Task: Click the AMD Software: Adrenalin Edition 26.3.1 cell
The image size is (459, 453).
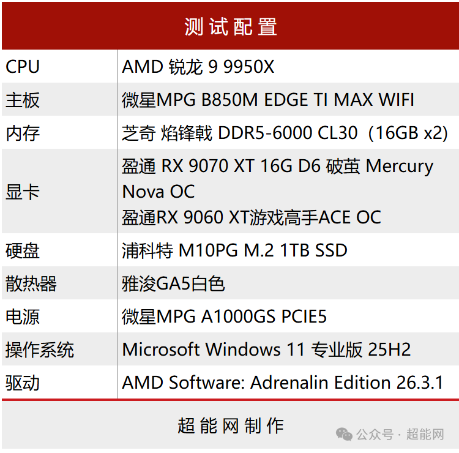Action: click(282, 383)
